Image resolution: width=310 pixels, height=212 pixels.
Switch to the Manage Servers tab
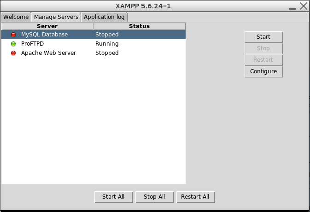click(x=56, y=17)
